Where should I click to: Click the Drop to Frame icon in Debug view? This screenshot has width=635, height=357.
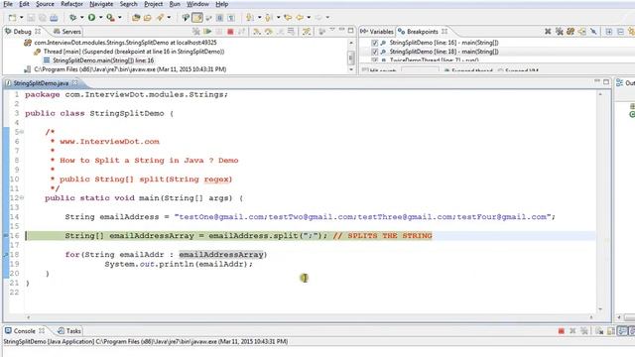coord(291,31)
